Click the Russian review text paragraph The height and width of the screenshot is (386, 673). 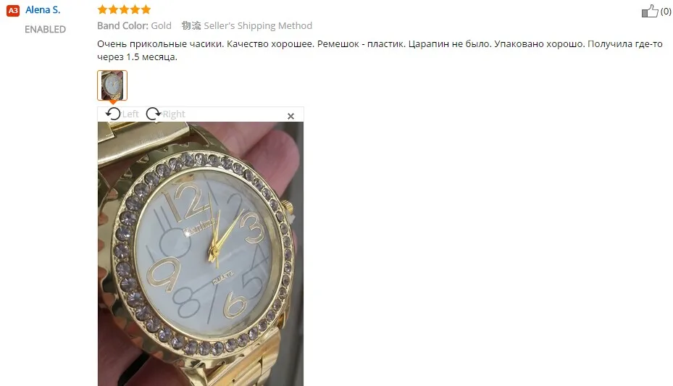(x=380, y=50)
